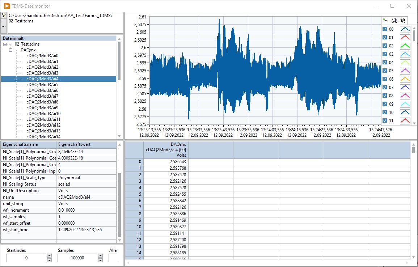Open plot 02 green line style icon
The image size is (418, 267).
[405, 46]
